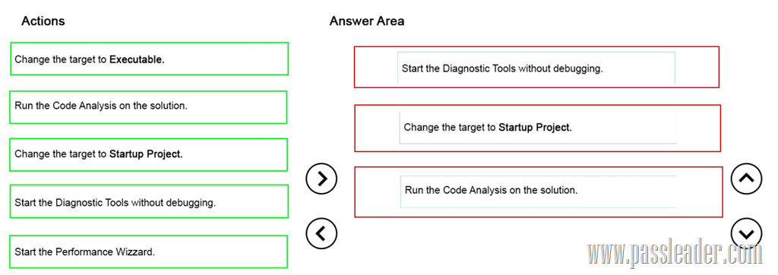Image resolution: width=778 pixels, height=275 pixels.
Task: Click bold 'Startup Project' text in Answer Area
Action: (x=535, y=127)
